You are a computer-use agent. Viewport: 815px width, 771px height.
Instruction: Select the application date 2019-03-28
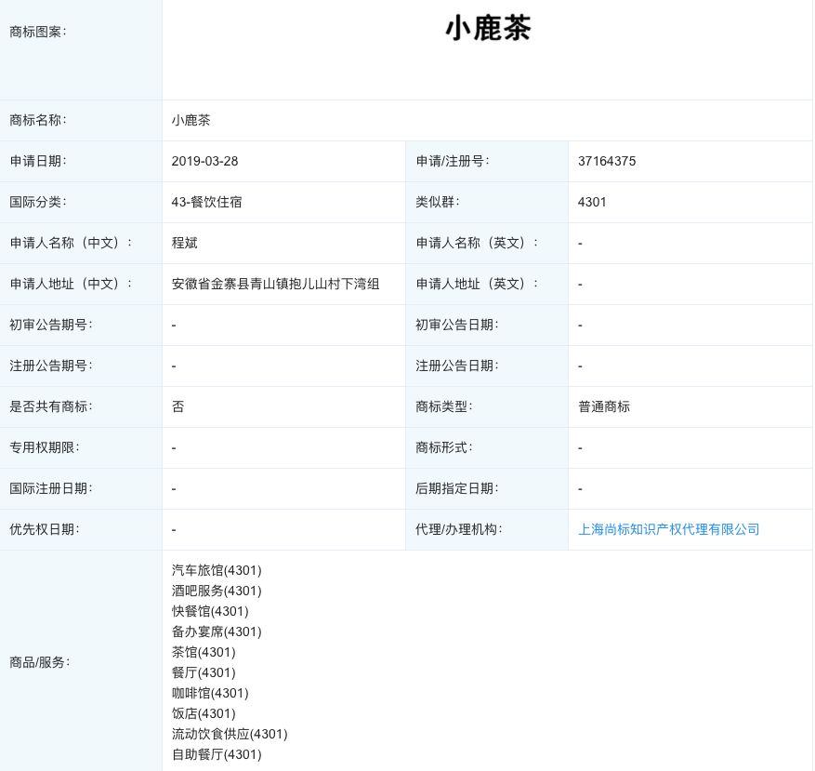(x=204, y=161)
